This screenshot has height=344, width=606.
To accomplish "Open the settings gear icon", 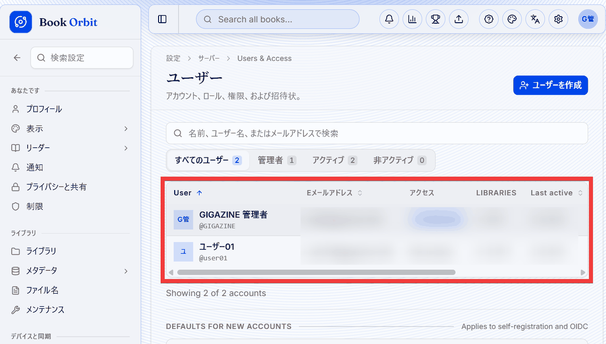I will (x=558, y=19).
